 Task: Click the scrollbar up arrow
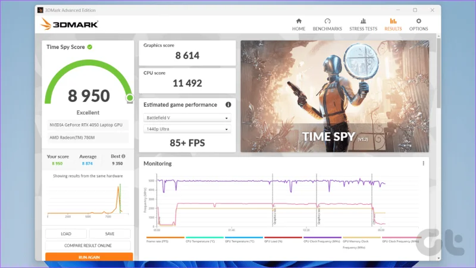click(439, 36)
